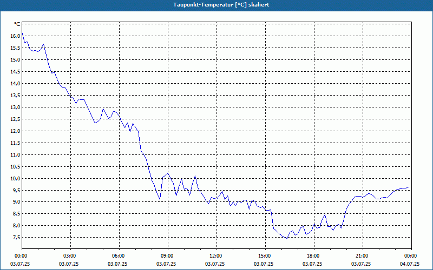The width and height of the screenshot is (433, 270).
Task: Select the "12:00" time axis label
Action: click(215, 256)
